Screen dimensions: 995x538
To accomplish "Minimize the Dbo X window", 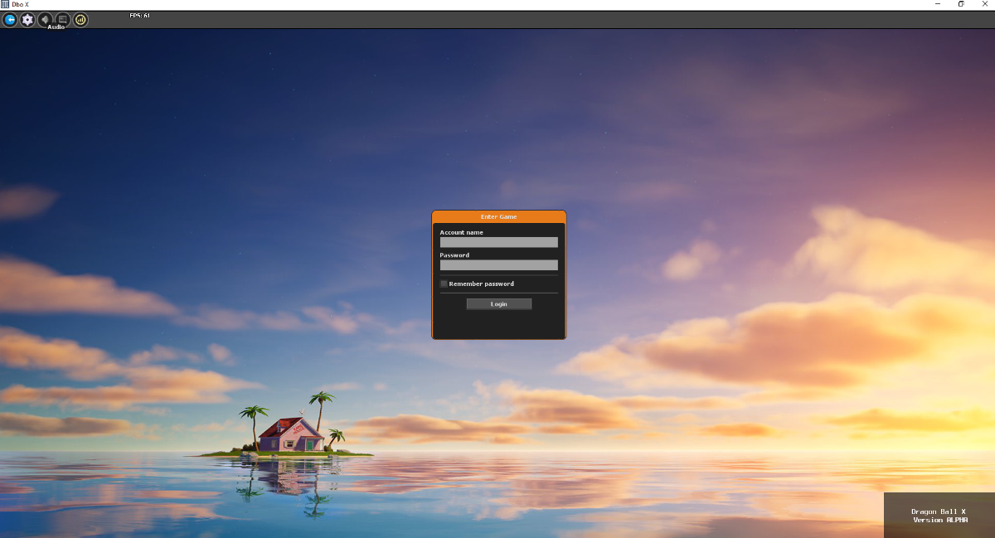I will pyautogui.click(x=937, y=4).
